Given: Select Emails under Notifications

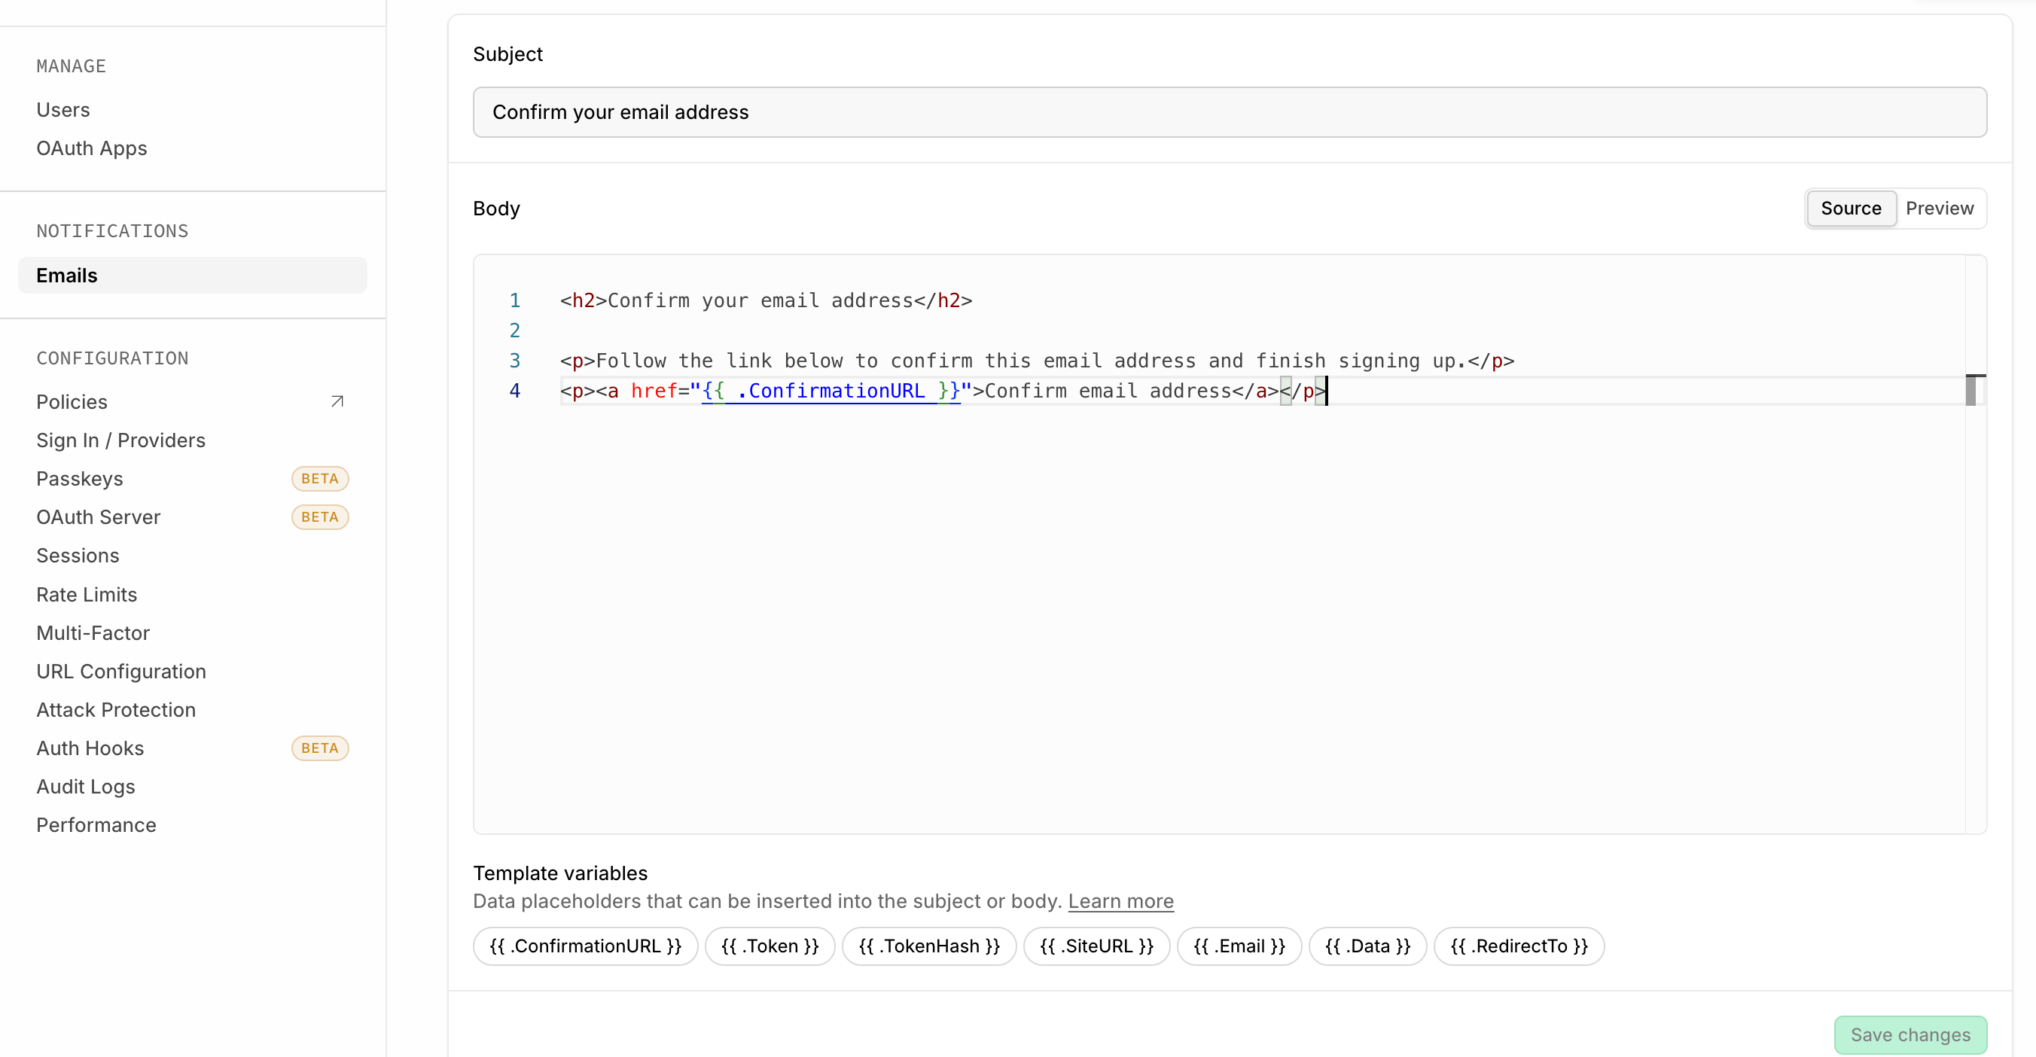Looking at the screenshot, I should coord(192,275).
